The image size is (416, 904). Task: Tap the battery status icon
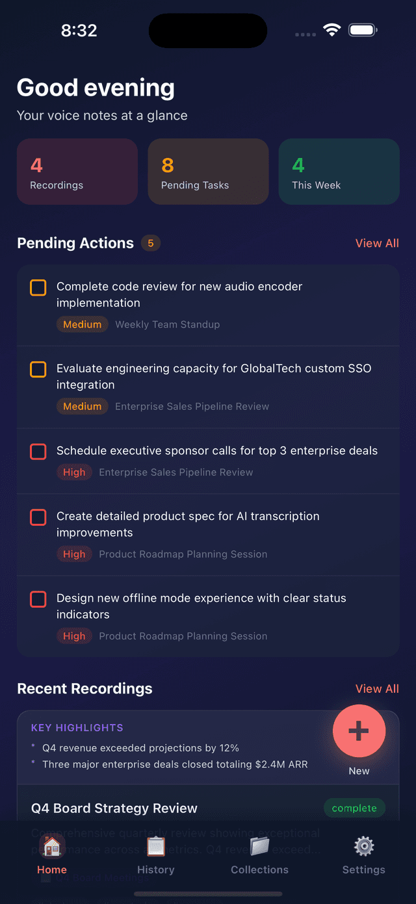coord(363,30)
